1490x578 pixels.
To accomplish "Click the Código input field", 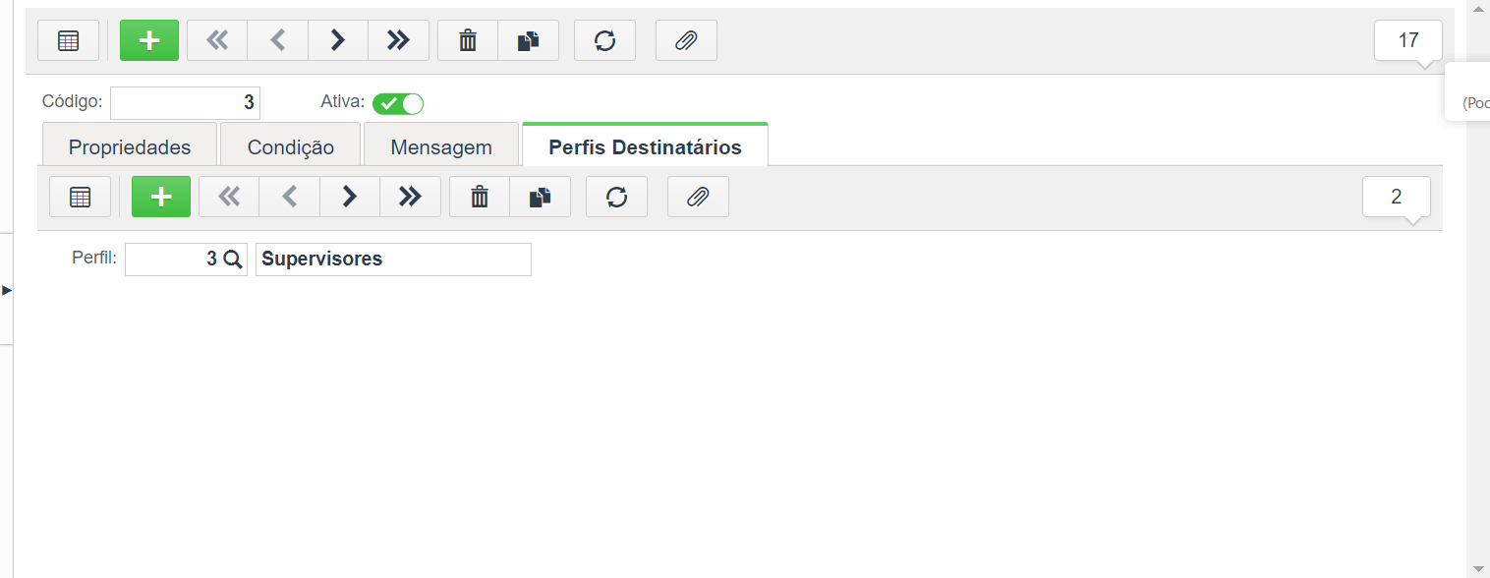I will point(185,102).
